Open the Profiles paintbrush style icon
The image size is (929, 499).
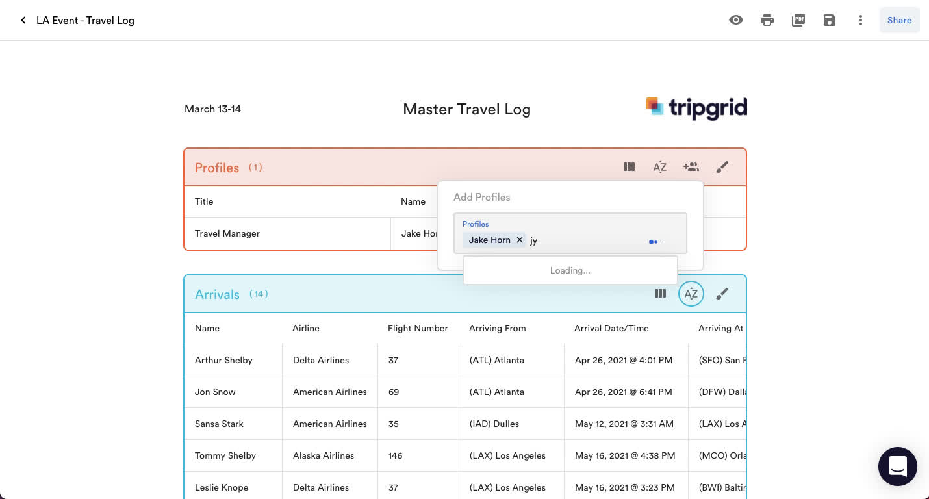point(722,167)
